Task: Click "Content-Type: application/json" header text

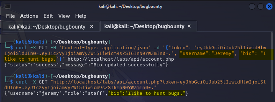Action: click(x=104, y=48)
